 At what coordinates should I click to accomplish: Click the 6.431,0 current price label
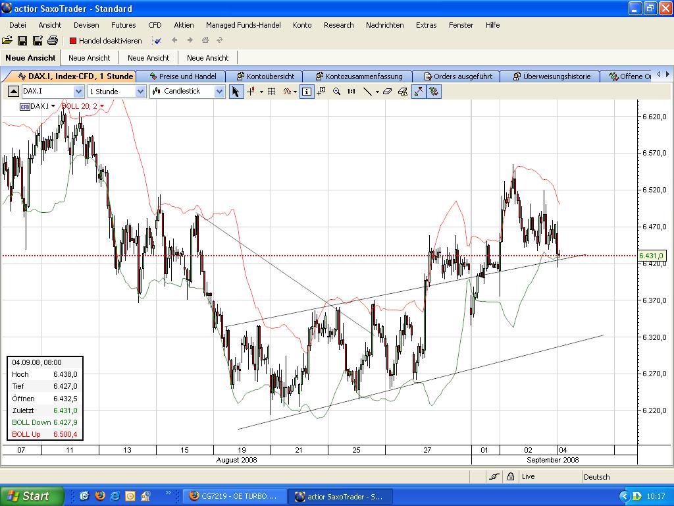[x=651, y=256]
